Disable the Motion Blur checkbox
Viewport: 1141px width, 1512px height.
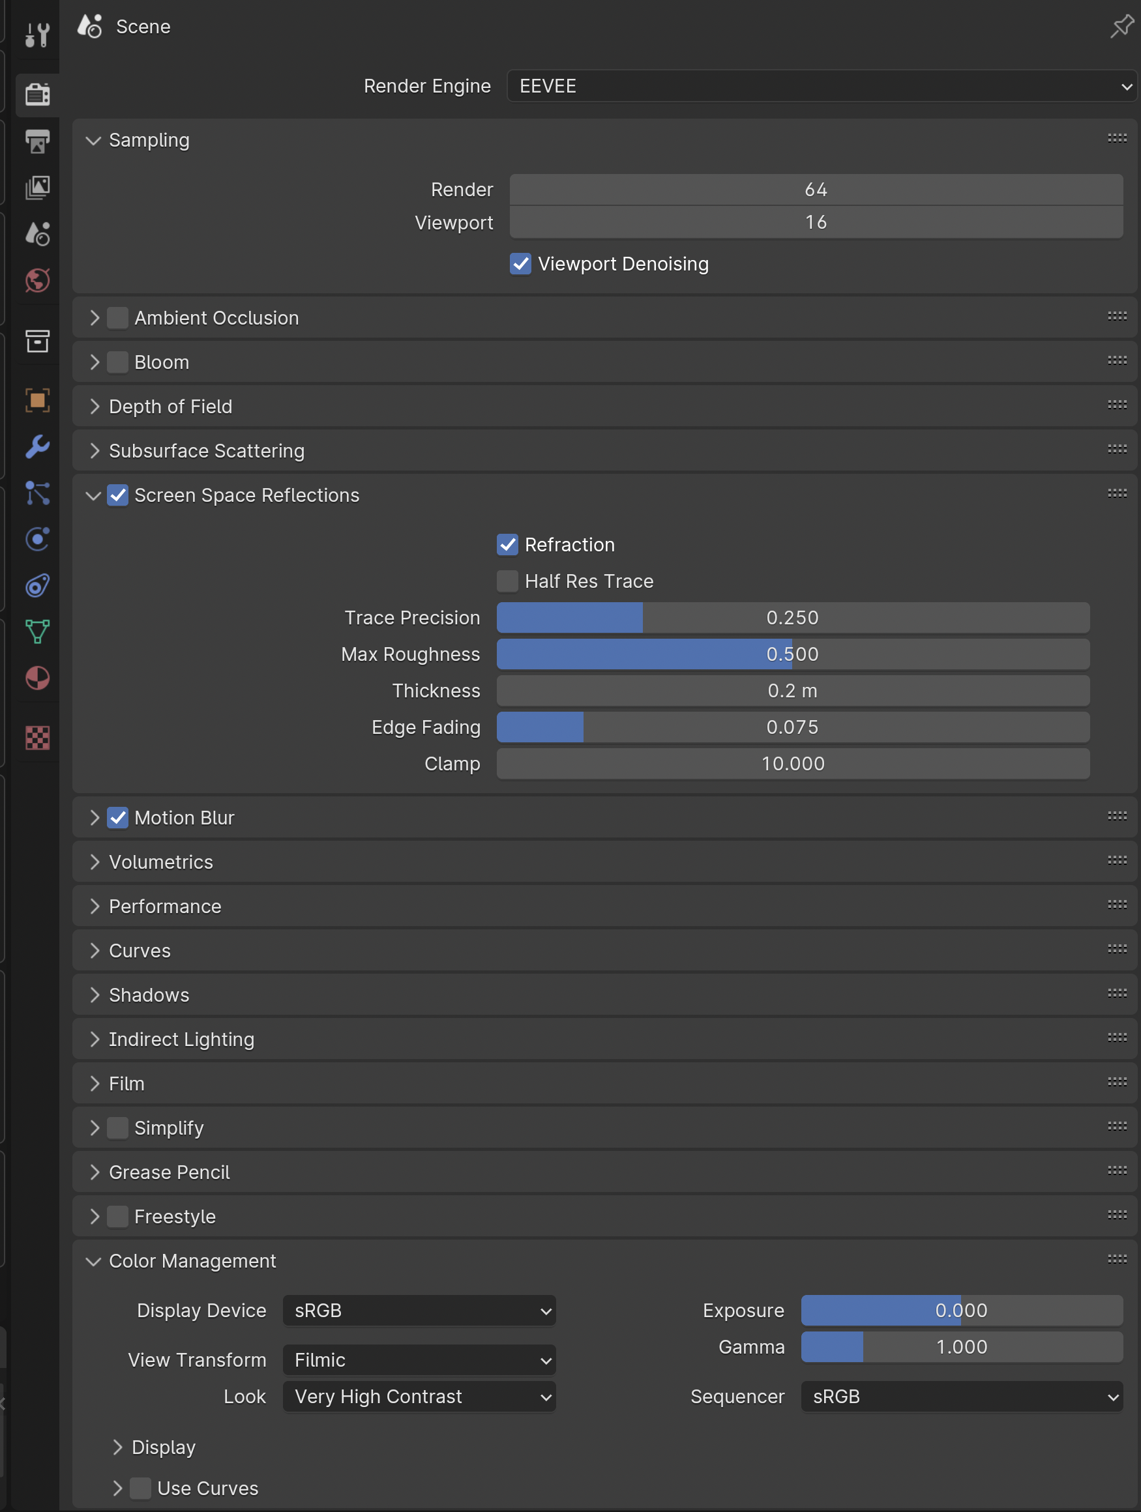[x=117, y=817]
